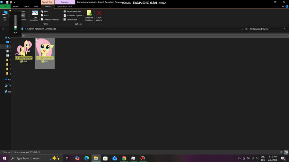
Task: Click the taskbar search box
Action: [36, 158]
